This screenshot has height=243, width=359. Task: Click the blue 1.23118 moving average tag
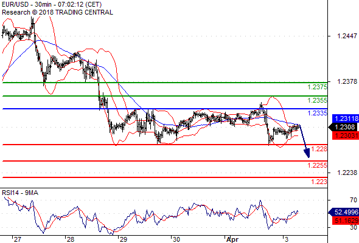[346, 118]
